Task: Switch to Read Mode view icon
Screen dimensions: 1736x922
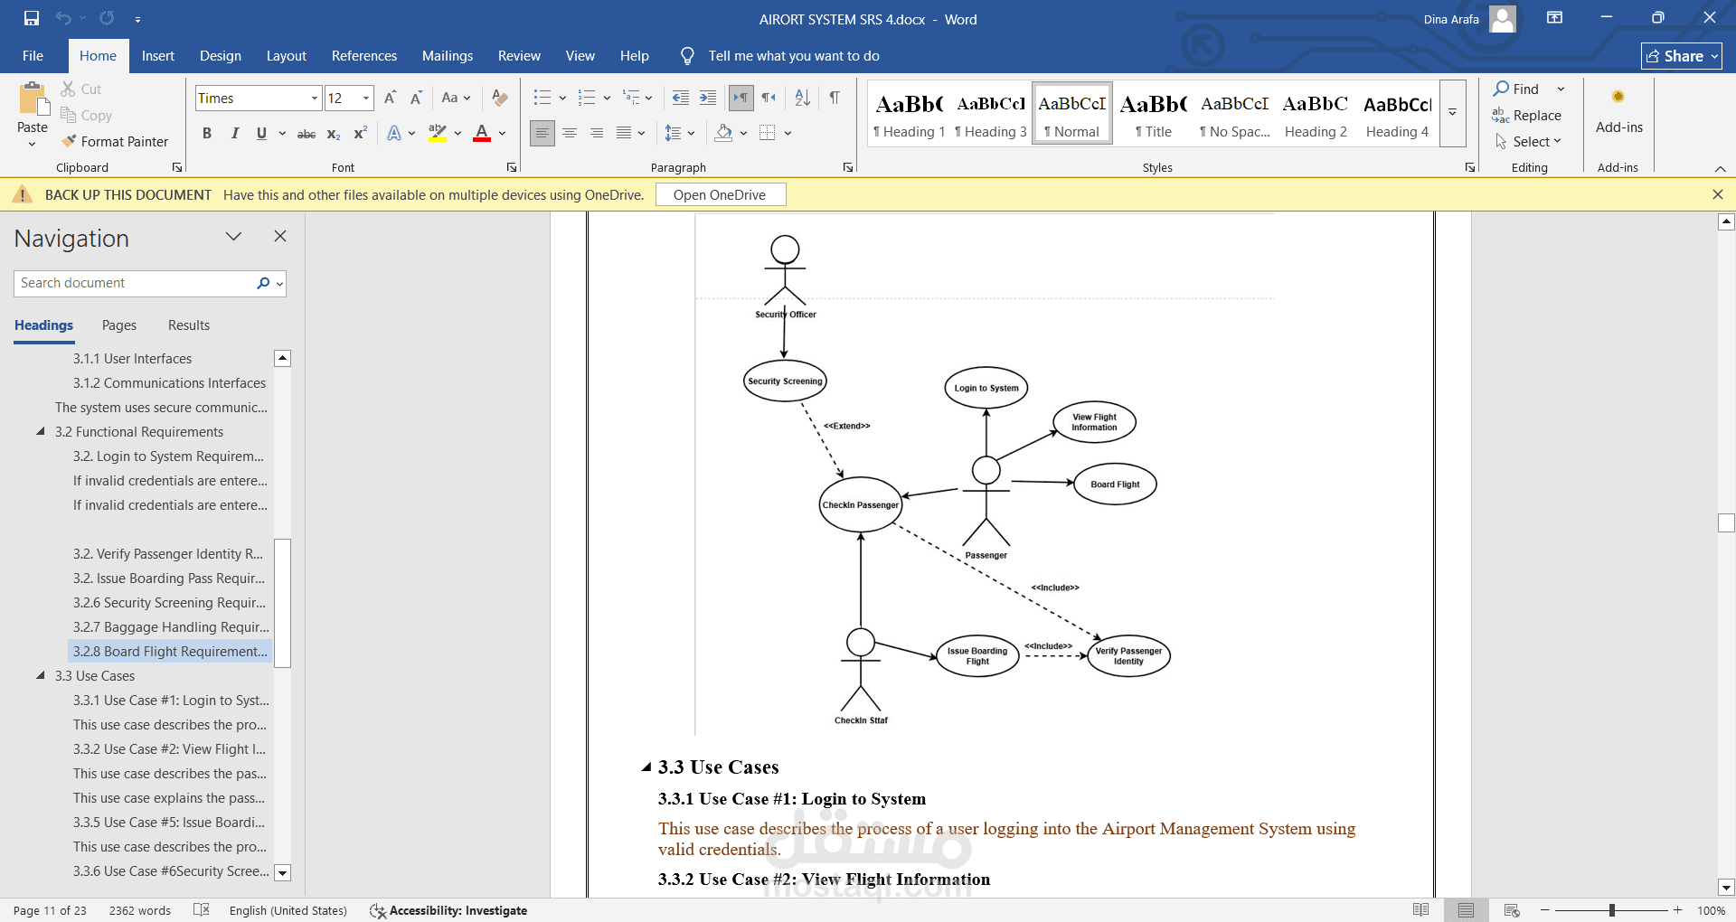Action: pos(1420,910)
